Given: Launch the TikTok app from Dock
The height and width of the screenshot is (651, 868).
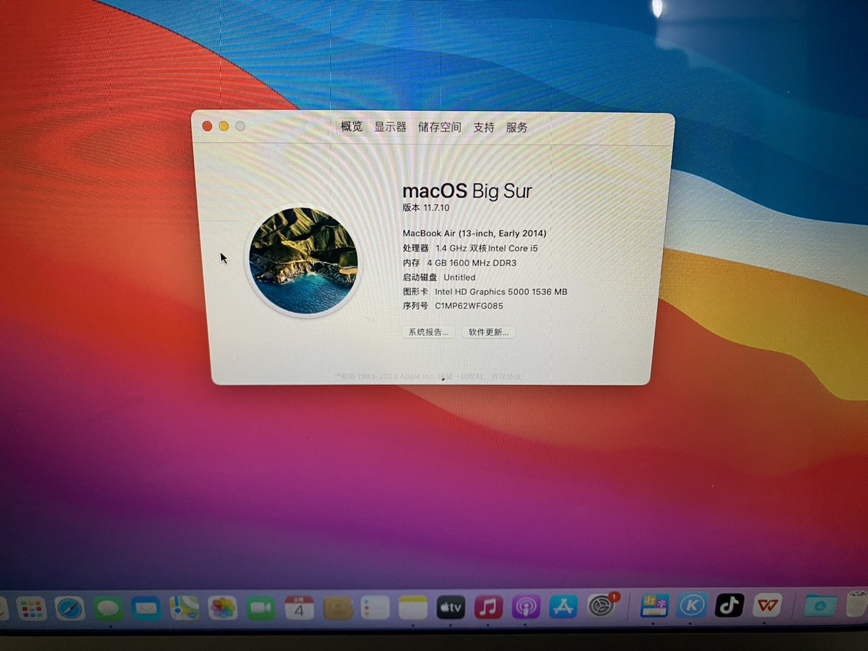Looking at the screenshot, I should pos(729,605).
